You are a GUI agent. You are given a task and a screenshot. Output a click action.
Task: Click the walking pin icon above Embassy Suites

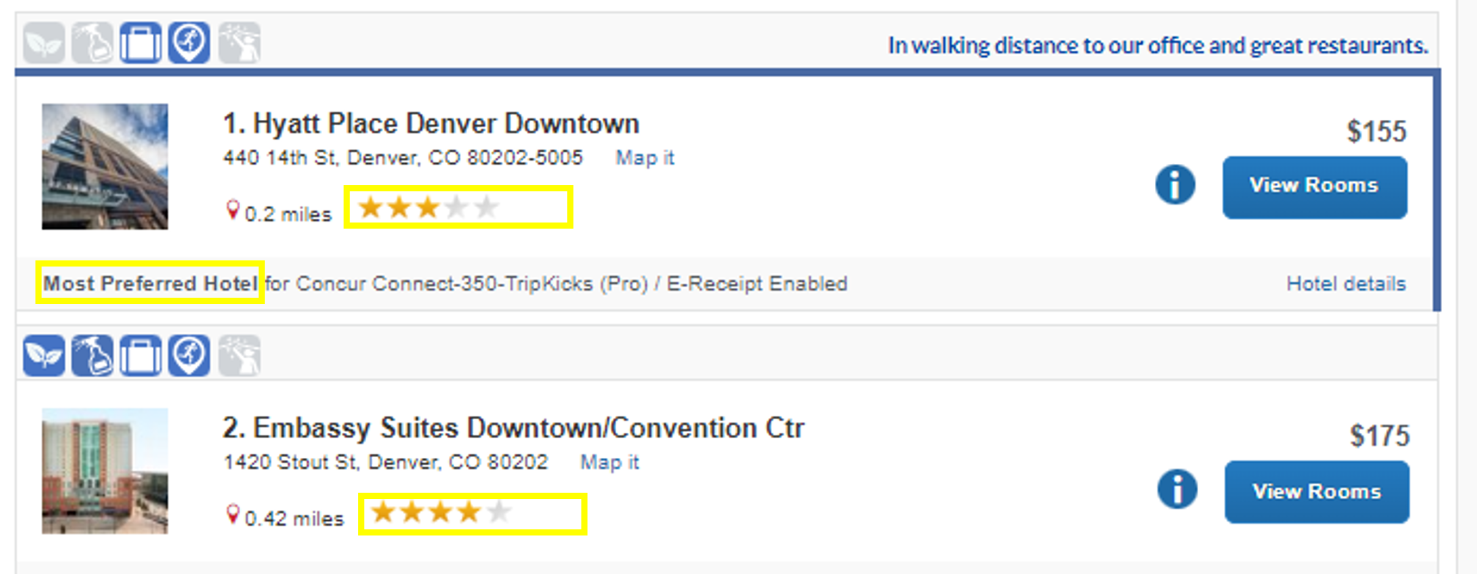click(189, 355)
